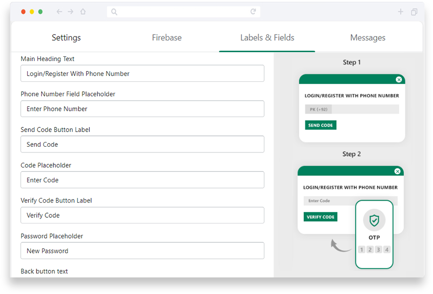Reload page with refresh icon
433x294 pixels.
pyautogui.click(x=253, y=12)
